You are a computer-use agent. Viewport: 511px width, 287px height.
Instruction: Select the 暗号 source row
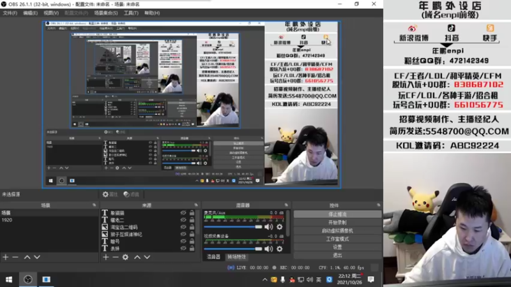coord(148,241)
